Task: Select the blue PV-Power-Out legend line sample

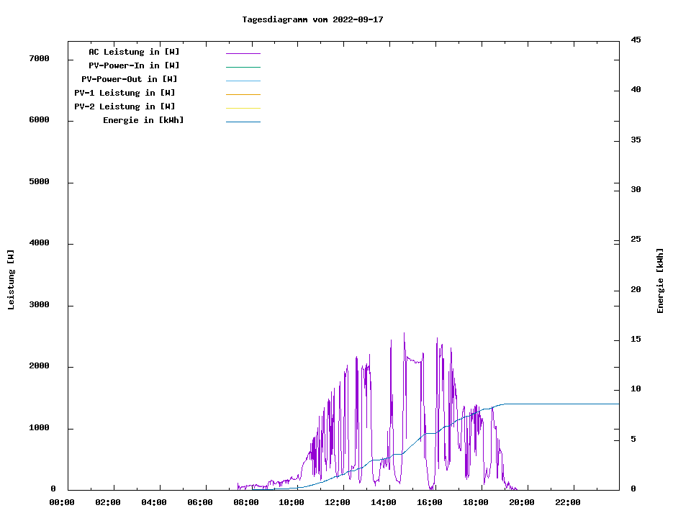Action: coord(243,81)
